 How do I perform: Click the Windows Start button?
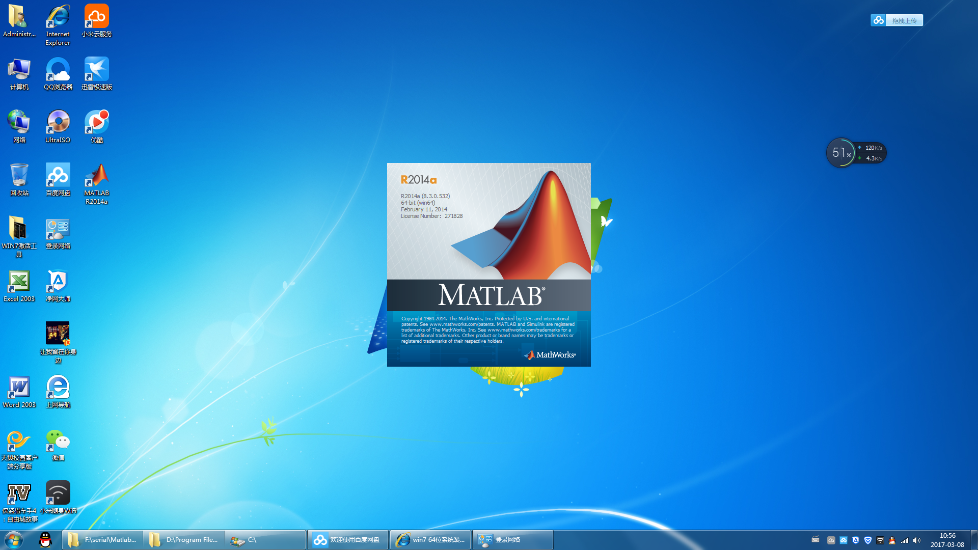click(x=14, y=540)
